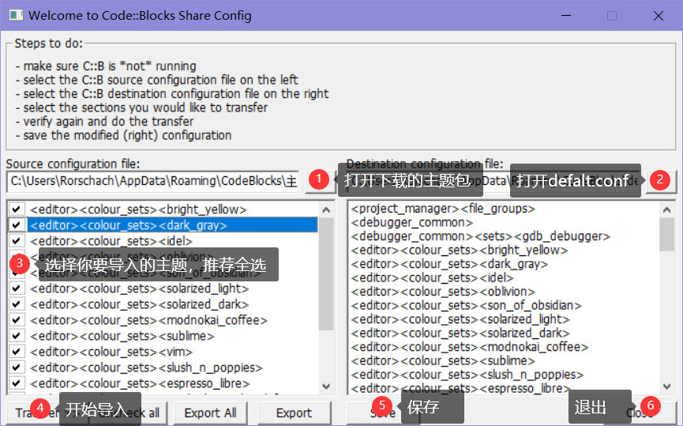
Task: Select son_of_obsidian in the destination list
Action: (x=466, y=305)
